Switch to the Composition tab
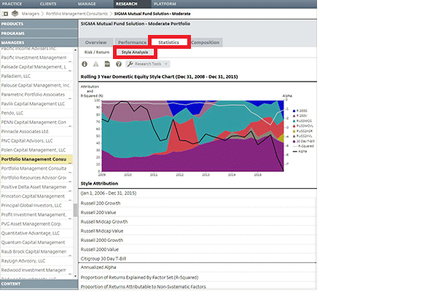This screenshot has width=430, height=293. [x=205, y=42]
